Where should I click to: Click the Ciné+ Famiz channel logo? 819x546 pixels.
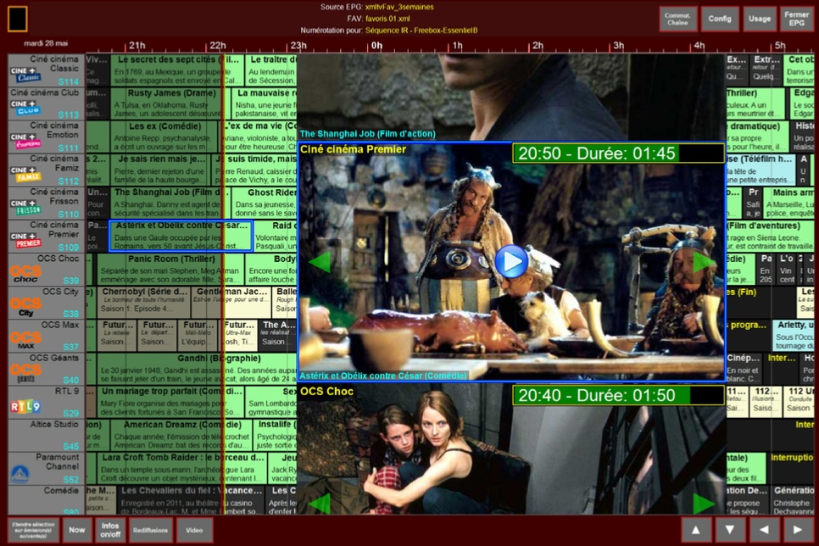[x=25, y=174]
